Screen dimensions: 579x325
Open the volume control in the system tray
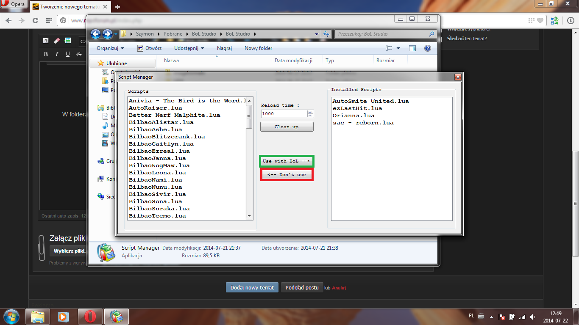click(532, 317)
